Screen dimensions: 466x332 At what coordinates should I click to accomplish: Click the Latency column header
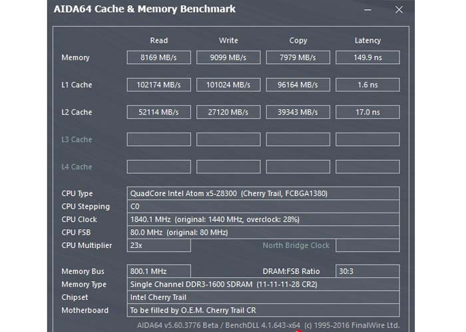367,41
